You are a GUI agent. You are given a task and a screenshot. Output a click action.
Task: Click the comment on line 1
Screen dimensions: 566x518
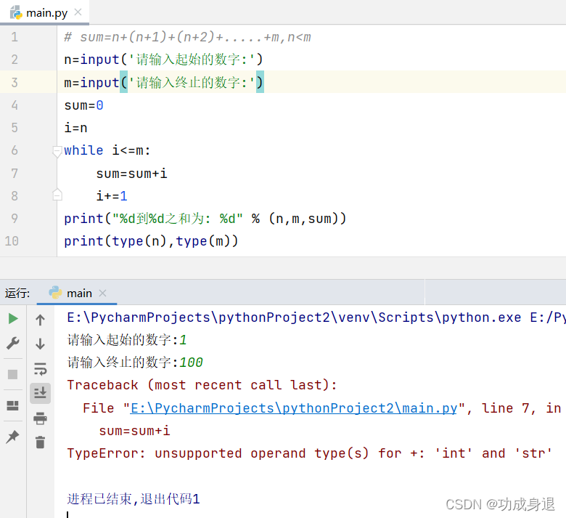(x=187, y=37)
